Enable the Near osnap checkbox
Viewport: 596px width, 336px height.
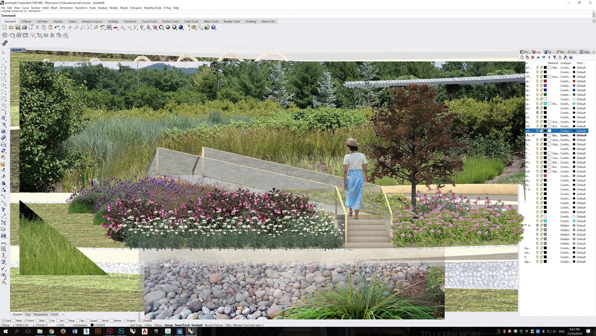(x=14, y=321)
